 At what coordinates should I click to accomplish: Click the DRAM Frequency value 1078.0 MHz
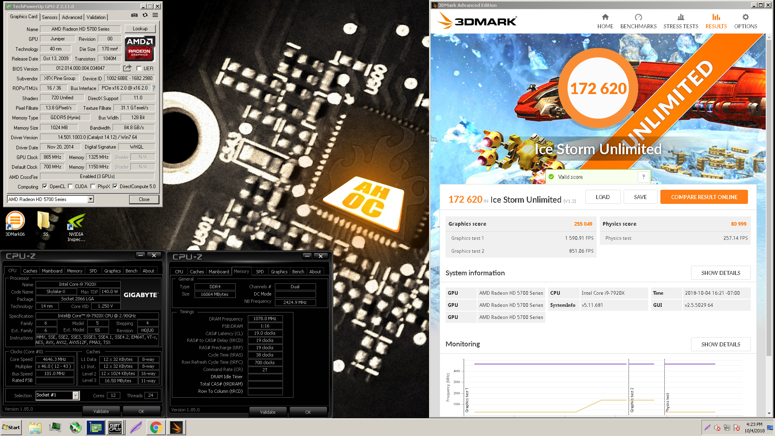(265, 319)
